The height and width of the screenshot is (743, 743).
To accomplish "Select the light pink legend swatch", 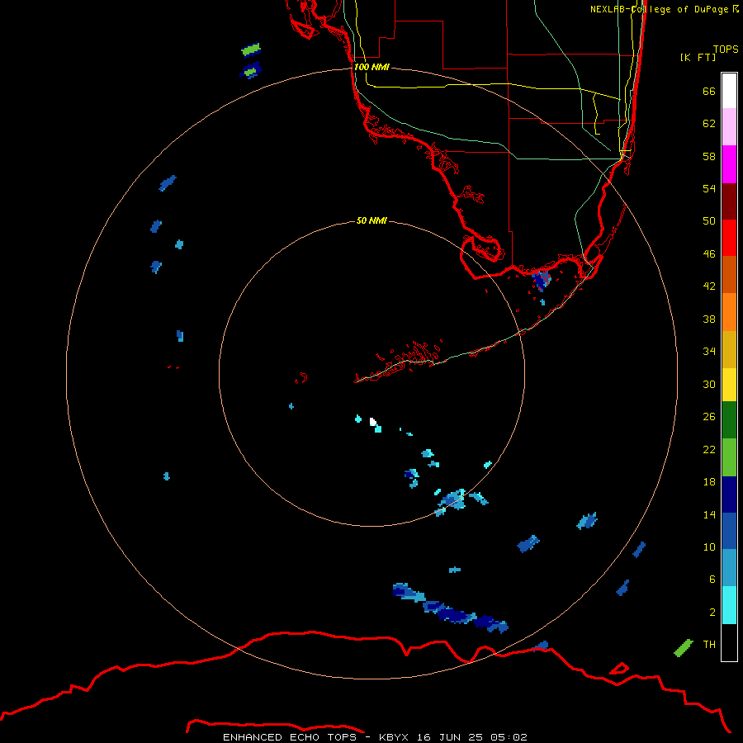I will 729,126.
